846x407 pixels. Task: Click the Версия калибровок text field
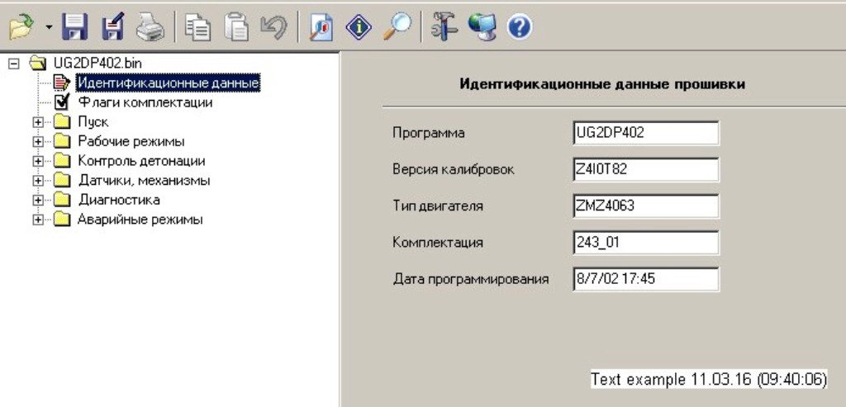pyautogui.click(x=645, y=169)
